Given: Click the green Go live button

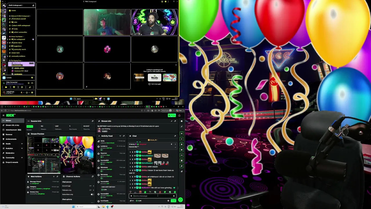Looking at the screenshot, I should click(x=172, y=115).
